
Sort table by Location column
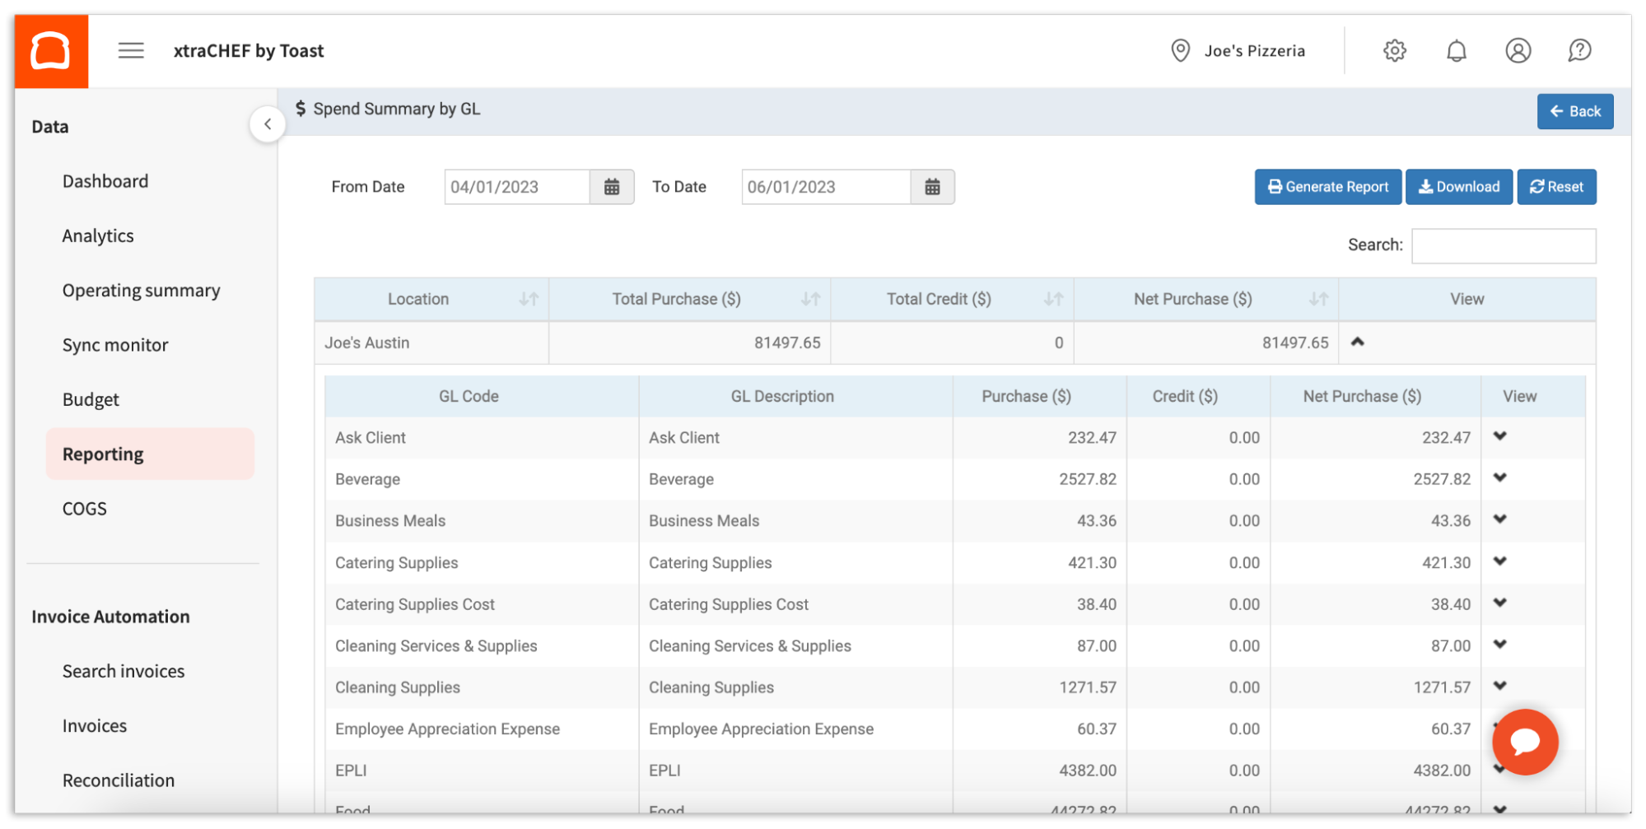(529, 300)
